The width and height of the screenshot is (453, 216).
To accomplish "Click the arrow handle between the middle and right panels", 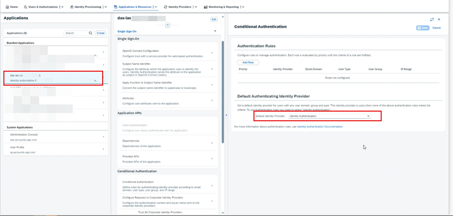I will point(226,115).
